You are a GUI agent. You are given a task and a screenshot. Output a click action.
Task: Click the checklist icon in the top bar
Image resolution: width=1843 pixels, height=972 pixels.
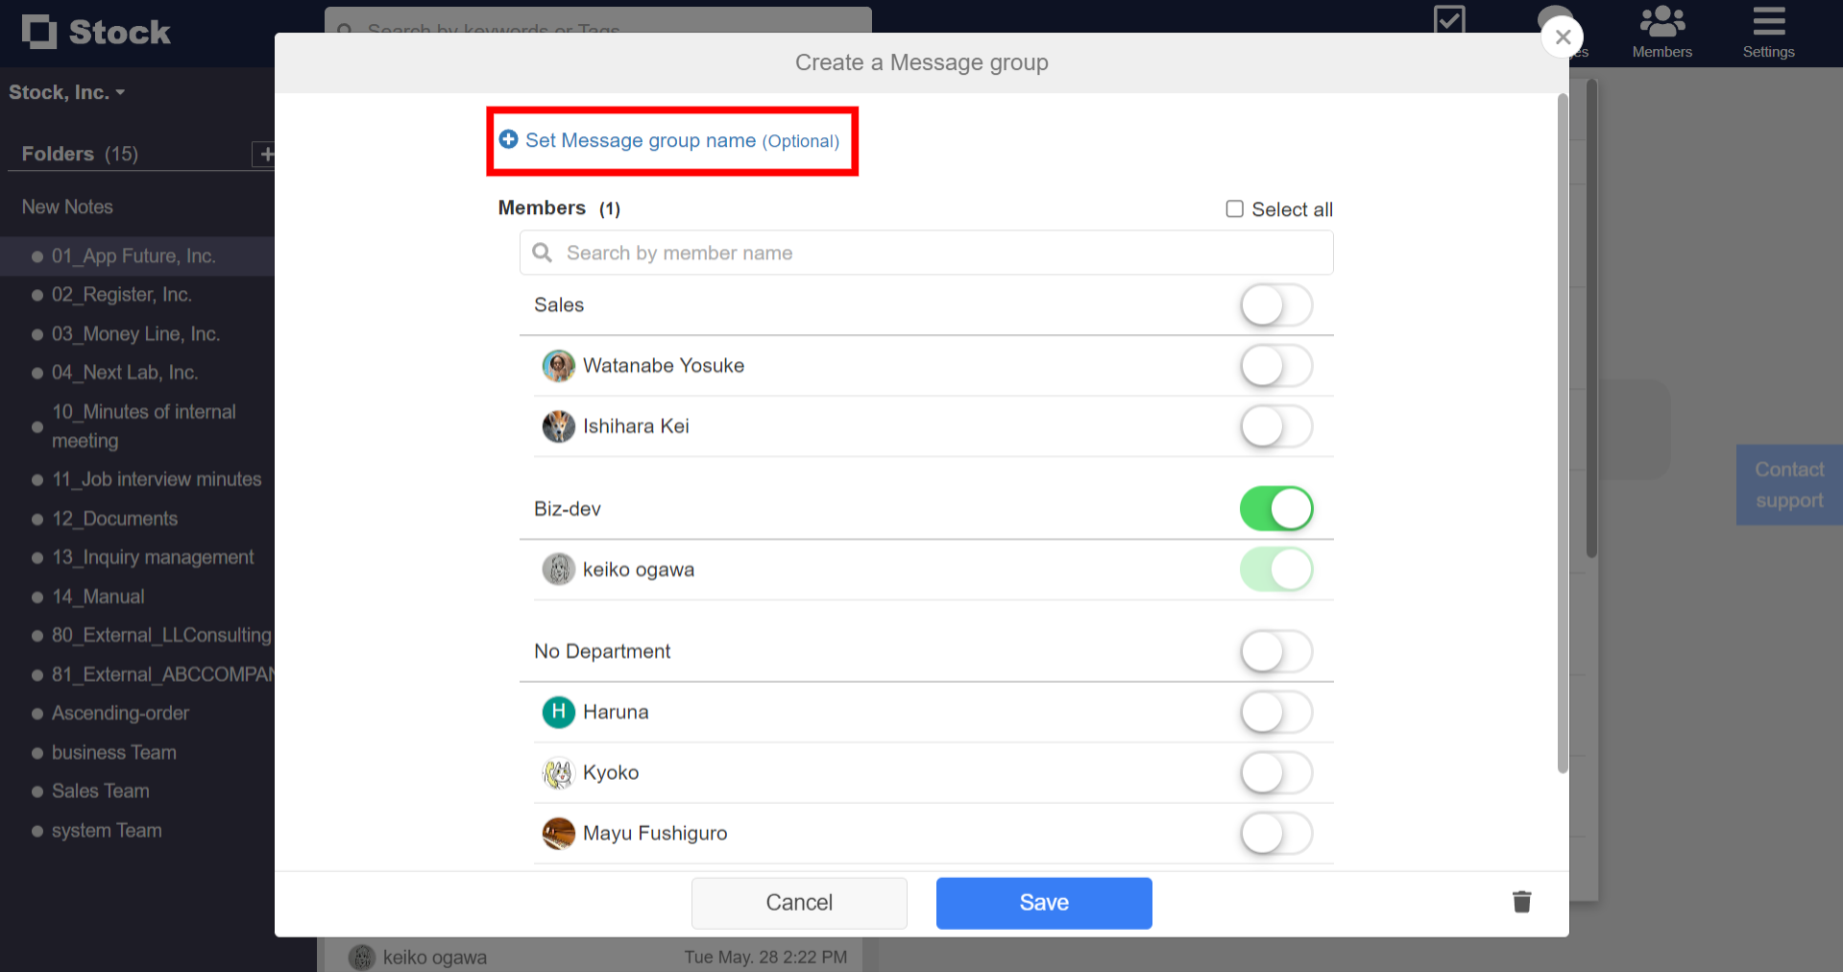[1449, 21]
